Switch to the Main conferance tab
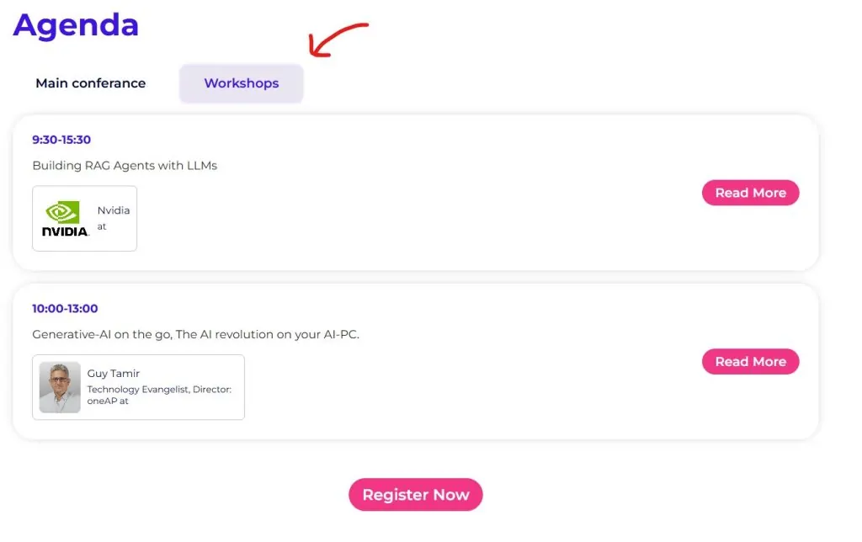 [91, 83]
